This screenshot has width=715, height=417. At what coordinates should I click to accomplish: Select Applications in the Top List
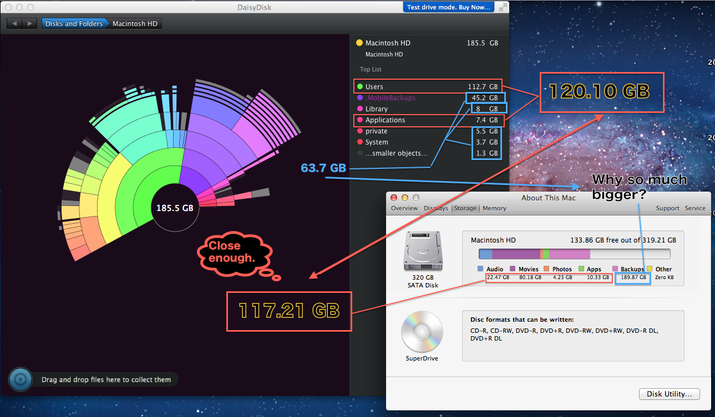[428, 120]
